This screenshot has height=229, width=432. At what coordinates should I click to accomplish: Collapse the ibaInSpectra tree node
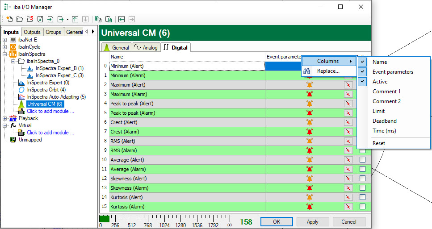click(4, 54)
